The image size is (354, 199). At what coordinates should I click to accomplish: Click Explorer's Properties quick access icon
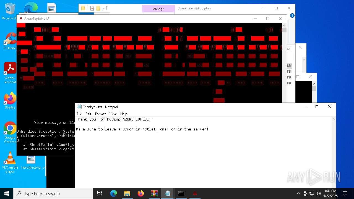click(x=92, y=8)
